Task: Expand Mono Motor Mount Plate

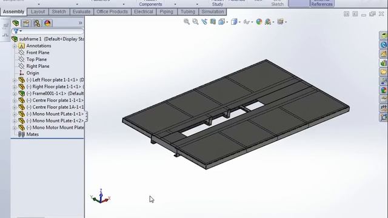Action: coord(15,128)
